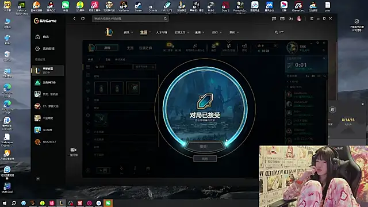
Task: Select the first rune thumbnail
Action: click(101, 88)
